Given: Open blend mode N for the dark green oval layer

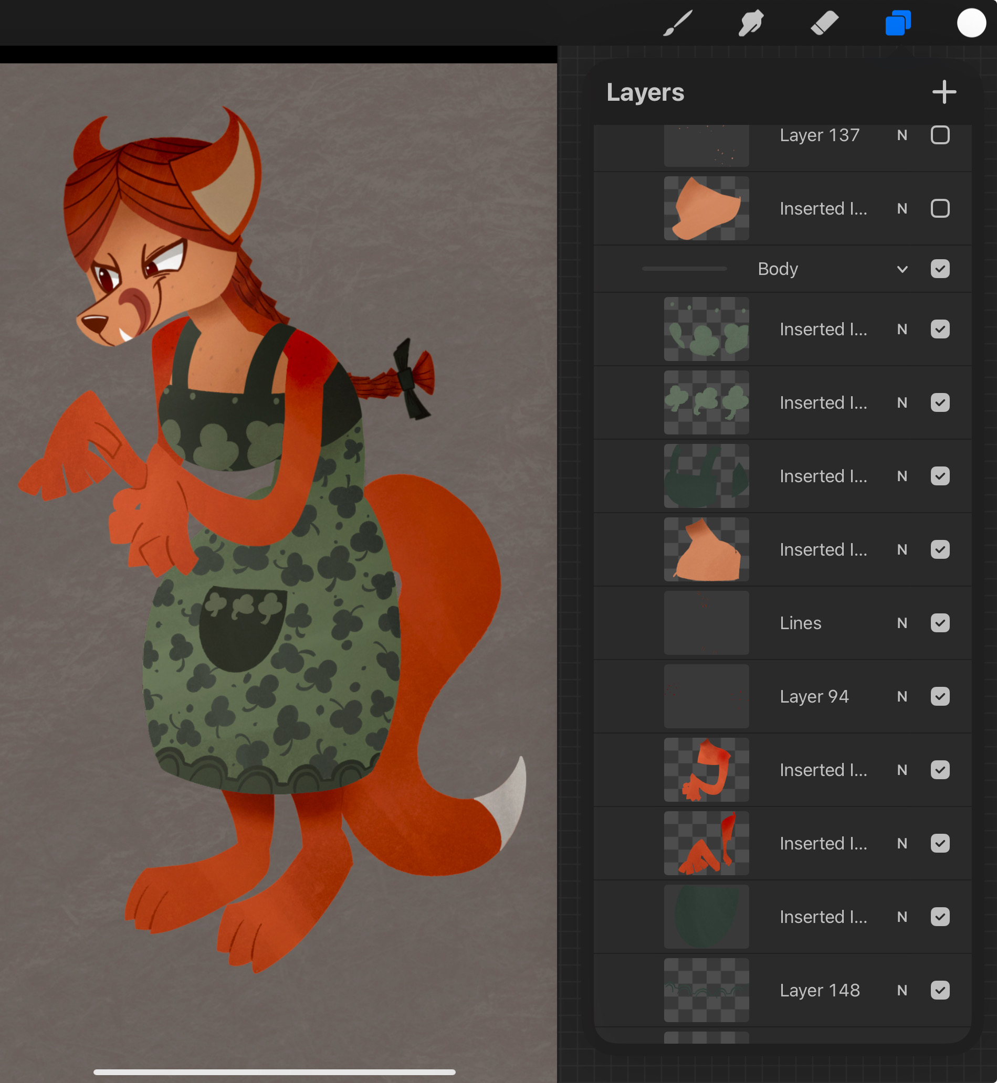Looking at the screenshot, I should point(902,917).
